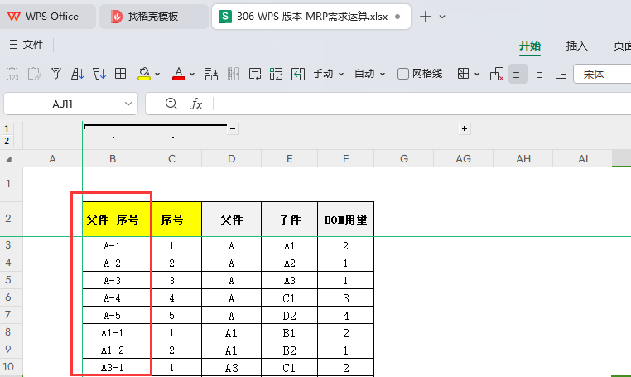
Task: Click the wrap text icon
Action: click(x=255, y=74)
